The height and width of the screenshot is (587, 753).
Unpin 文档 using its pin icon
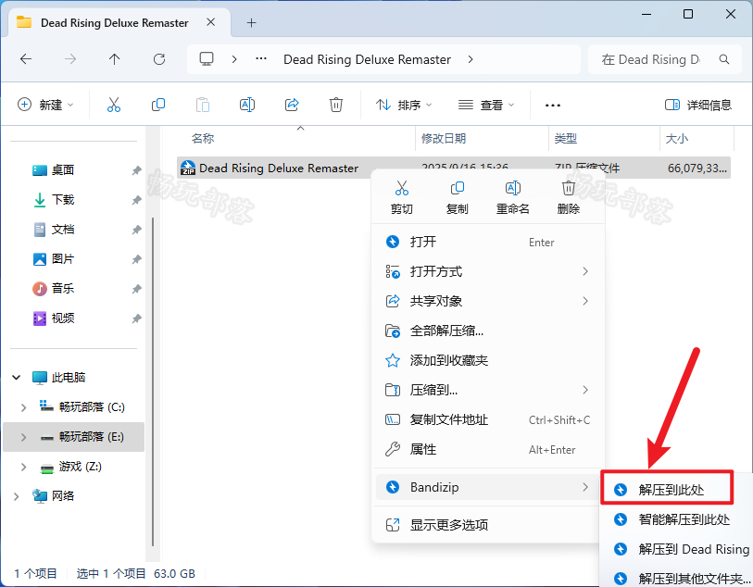pyautogui.click(x=136, y=230)
